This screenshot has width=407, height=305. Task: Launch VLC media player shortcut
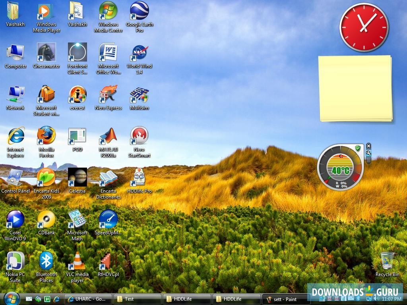[x=78, y=267]
